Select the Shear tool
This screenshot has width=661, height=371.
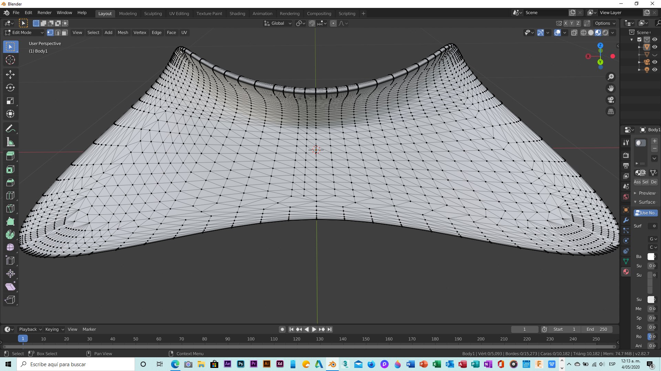click(10, 287)
